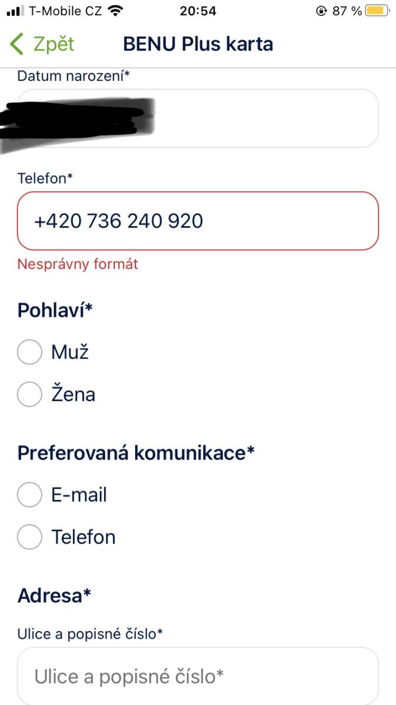Tap the Datum narození input field

tap(198, 119)
